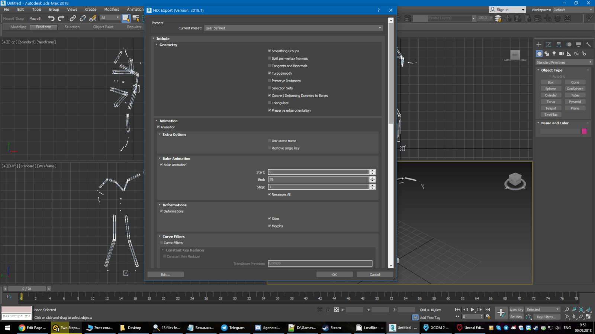Collapse the Deformations section

pos(160,205)
